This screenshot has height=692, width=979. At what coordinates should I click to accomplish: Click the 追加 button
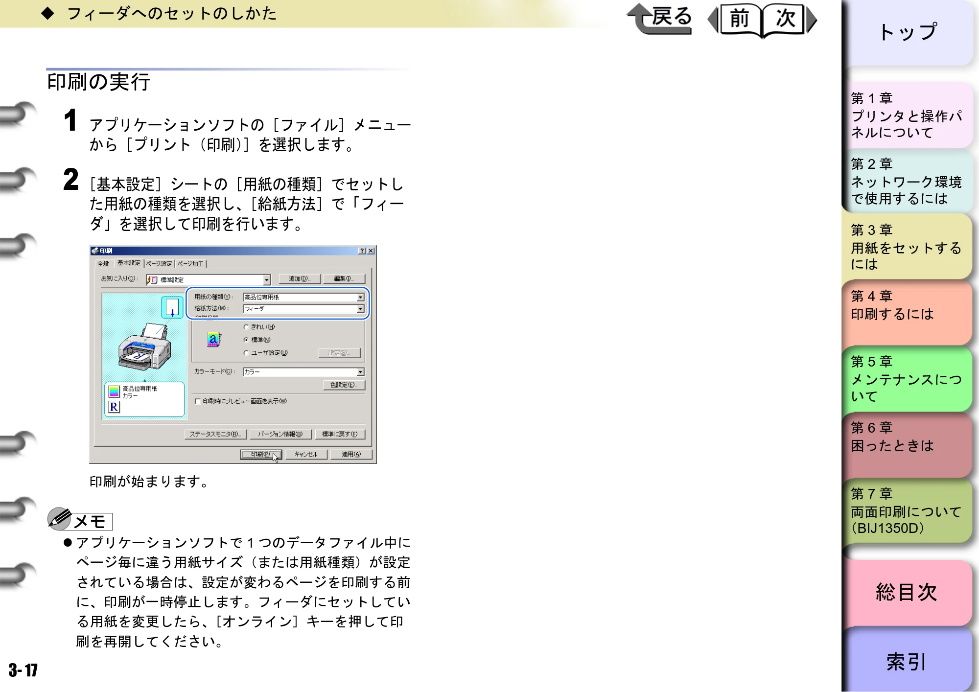click(300, 279)
